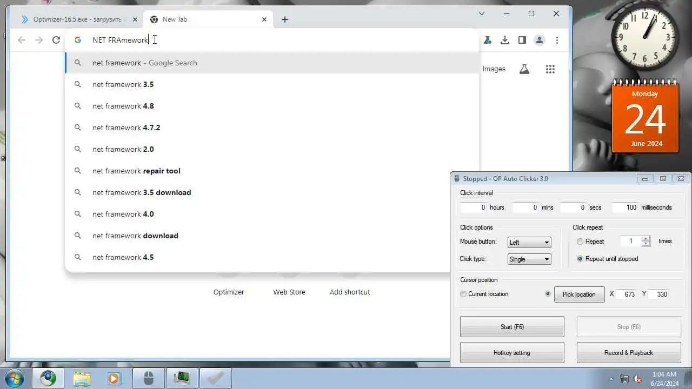This screenshot has height=389, width=692.
Task: Click the X coordinate field
Action: pyautogui.click(x=627, y=294)
